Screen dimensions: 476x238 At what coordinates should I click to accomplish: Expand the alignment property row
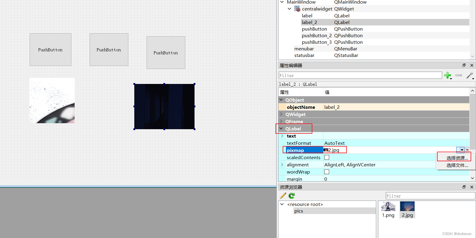click(282, 165)
